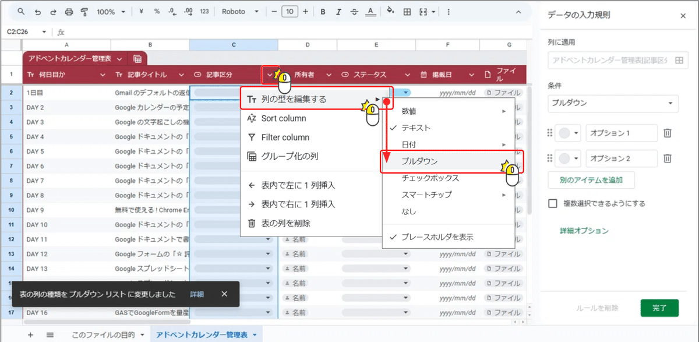This screenshot has height=342, width=699.
Task: Open color swatch for オプション 1
Action: click(567, 133)
